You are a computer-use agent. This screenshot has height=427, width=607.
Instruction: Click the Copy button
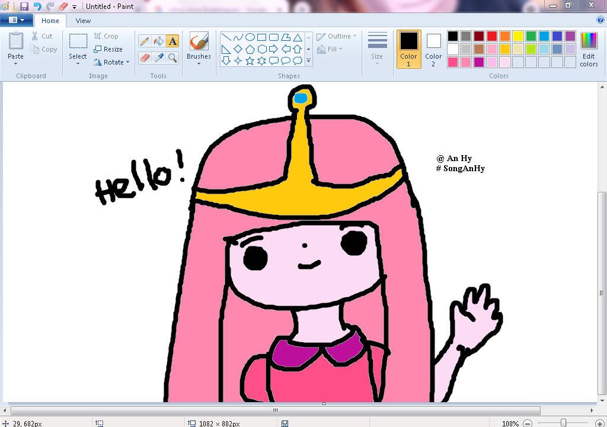tap(44, 49)
